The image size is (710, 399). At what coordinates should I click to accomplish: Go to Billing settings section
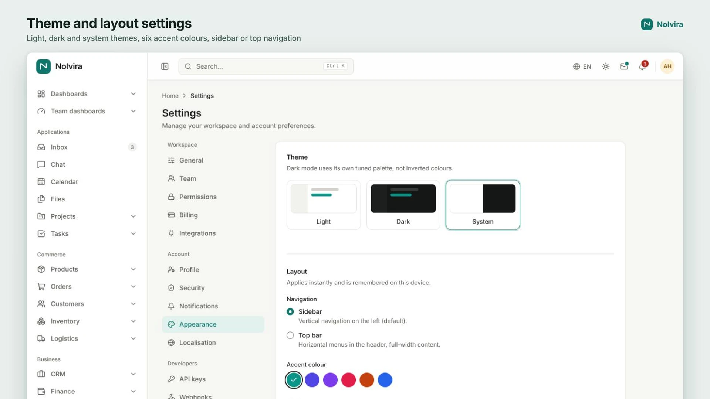click(213, 215)
